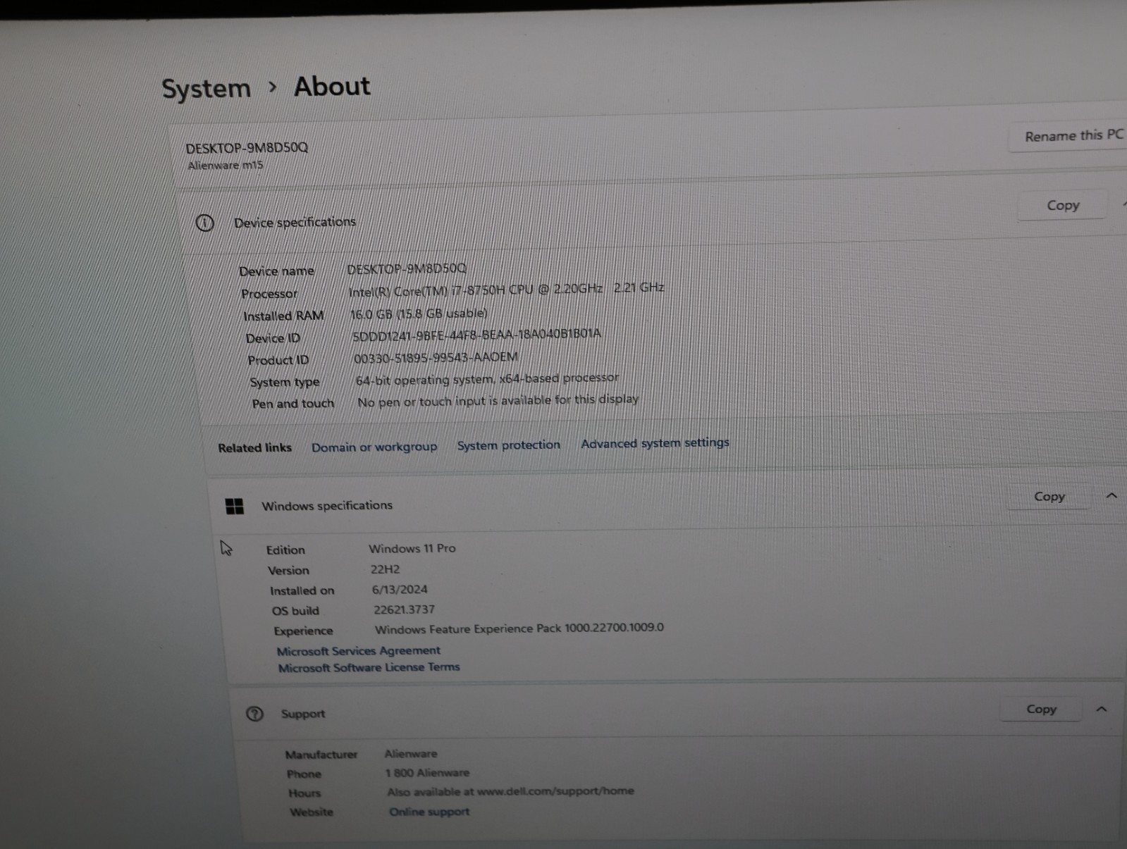Open the System protection link
1127x849 pixels.
(x=508, y=445)
